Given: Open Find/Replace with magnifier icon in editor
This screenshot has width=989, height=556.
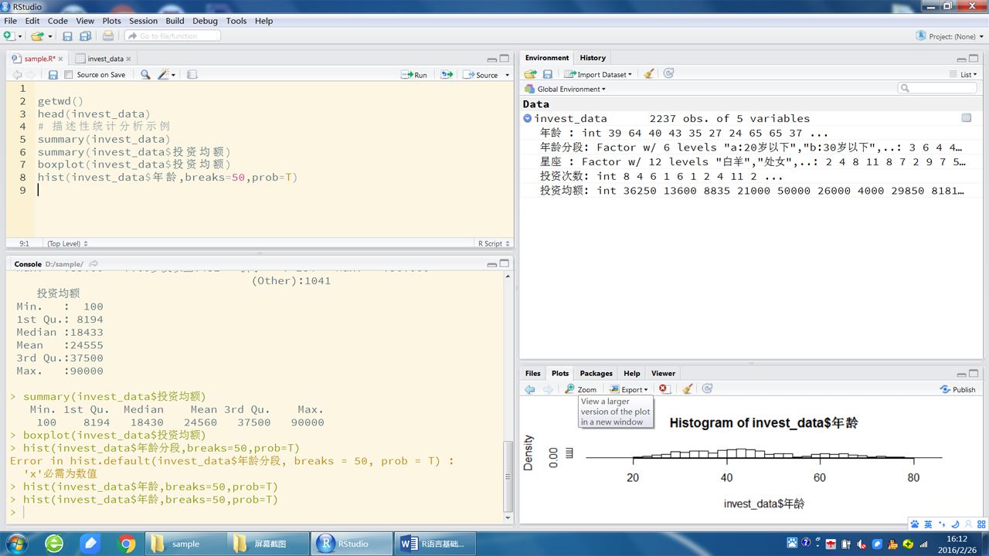Looking at the screenshot, I should point(145,75).
